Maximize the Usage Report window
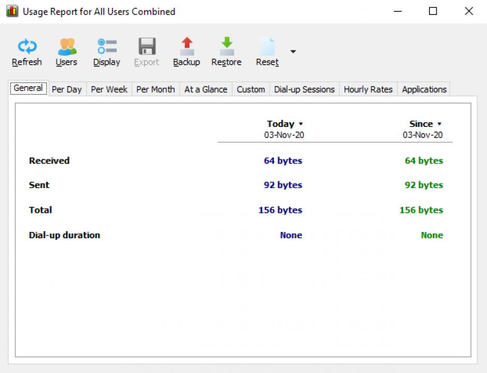 click(x=433, y=11)
